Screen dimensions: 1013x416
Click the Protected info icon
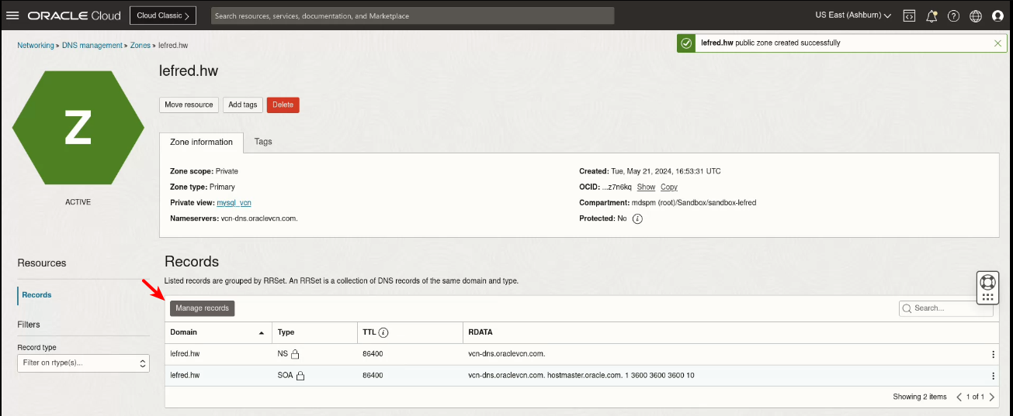coord(637,218)
